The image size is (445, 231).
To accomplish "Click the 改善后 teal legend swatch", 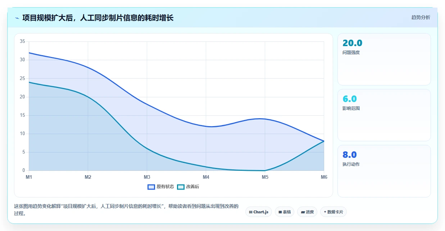I will [x=181, y=187].
